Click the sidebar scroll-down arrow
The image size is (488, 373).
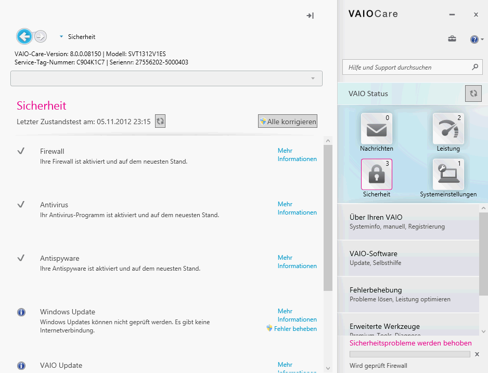click(483, 331)
